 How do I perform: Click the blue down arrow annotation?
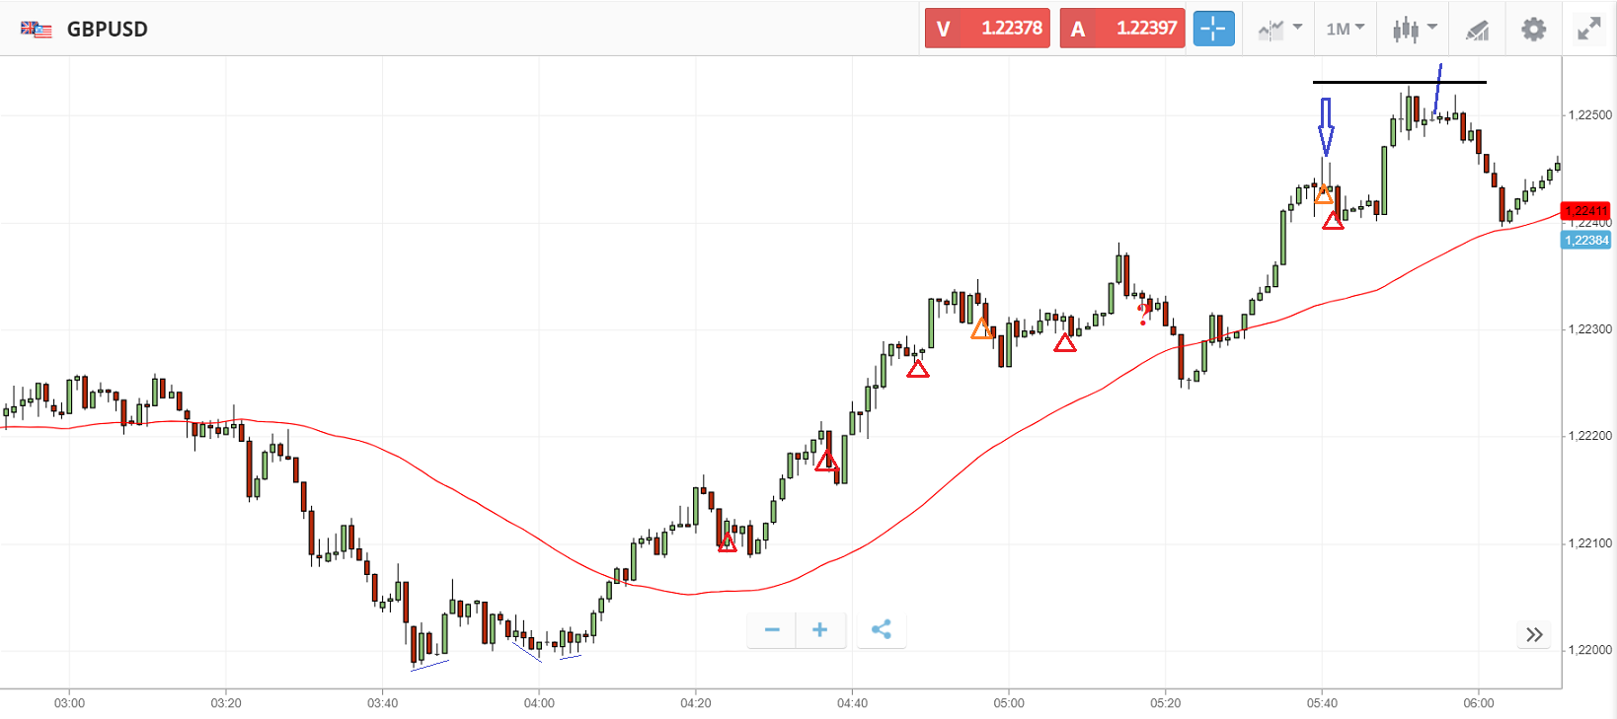(x=1326, y=126)
